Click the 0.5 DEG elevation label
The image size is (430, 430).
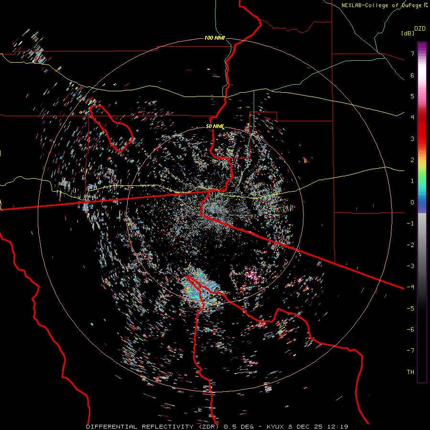pos(238,427)
